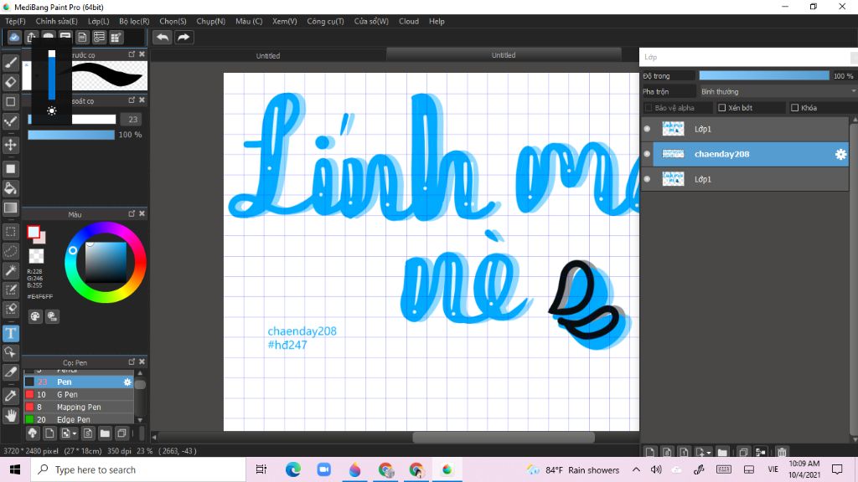Select the G Pen brush

(x=79, y=395)
